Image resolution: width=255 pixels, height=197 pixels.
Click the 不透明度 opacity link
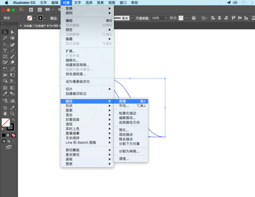(142, 18)
